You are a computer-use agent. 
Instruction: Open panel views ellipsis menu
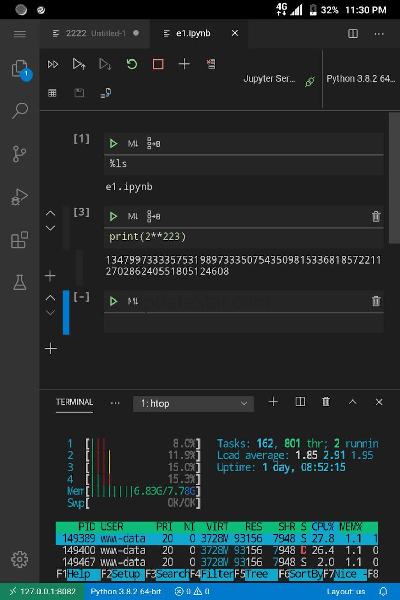coord(115,403)
